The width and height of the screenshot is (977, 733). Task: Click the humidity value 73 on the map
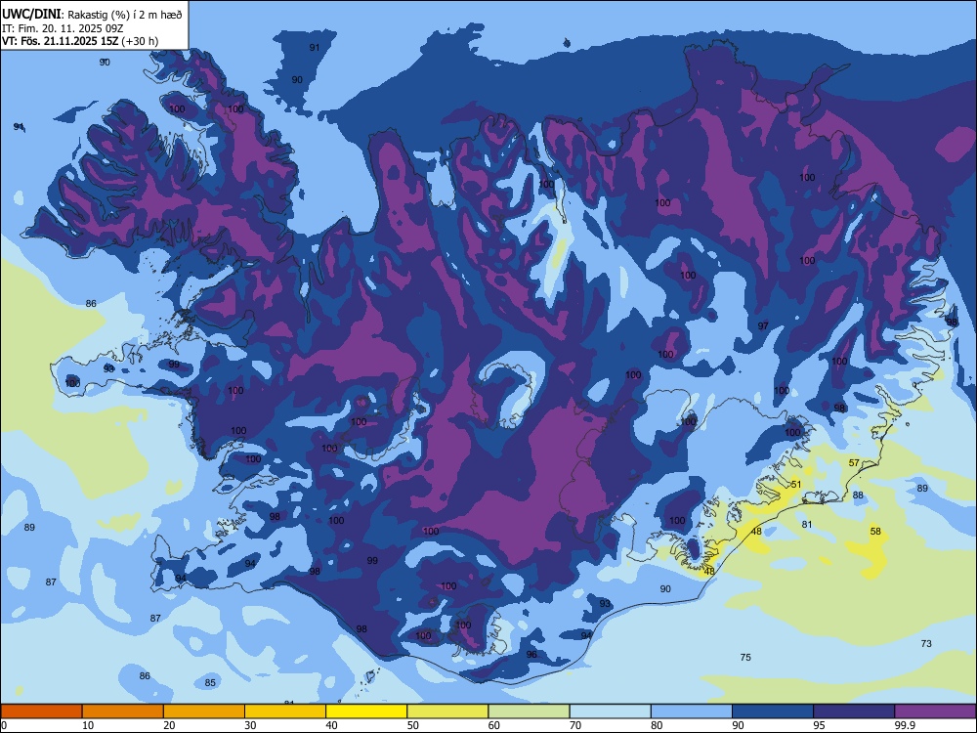(926, 643)
